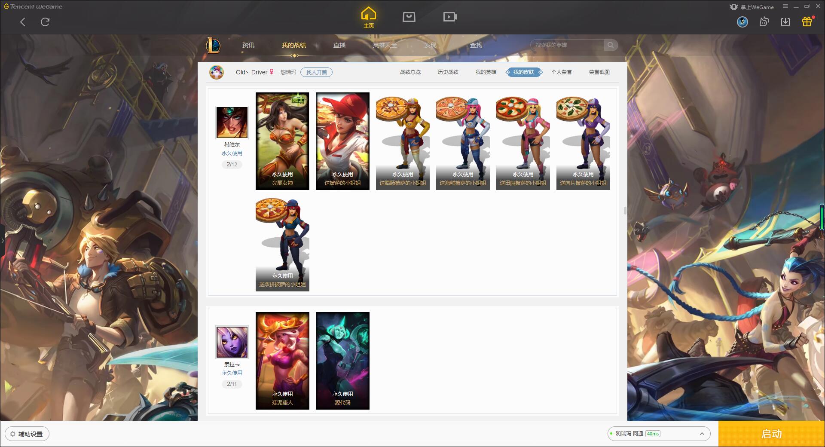Expand the left edge side panel handle
The height and width of the screenshot is (447, 825).
[x=2, y=241]
